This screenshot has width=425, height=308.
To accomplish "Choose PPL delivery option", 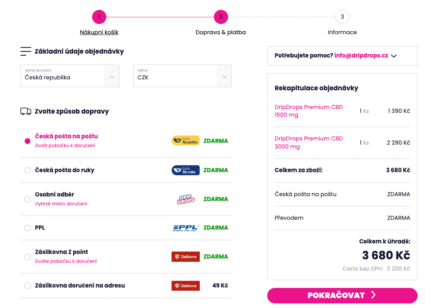I will (28, 228).
